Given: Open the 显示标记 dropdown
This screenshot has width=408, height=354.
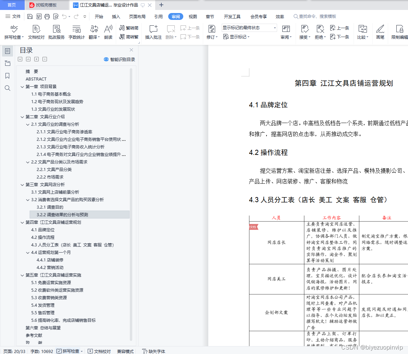Looking at the screenshot, I should pos(236,37).
